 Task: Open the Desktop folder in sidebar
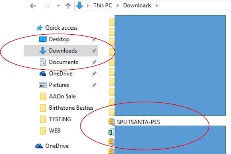click(x=59, y=39)
